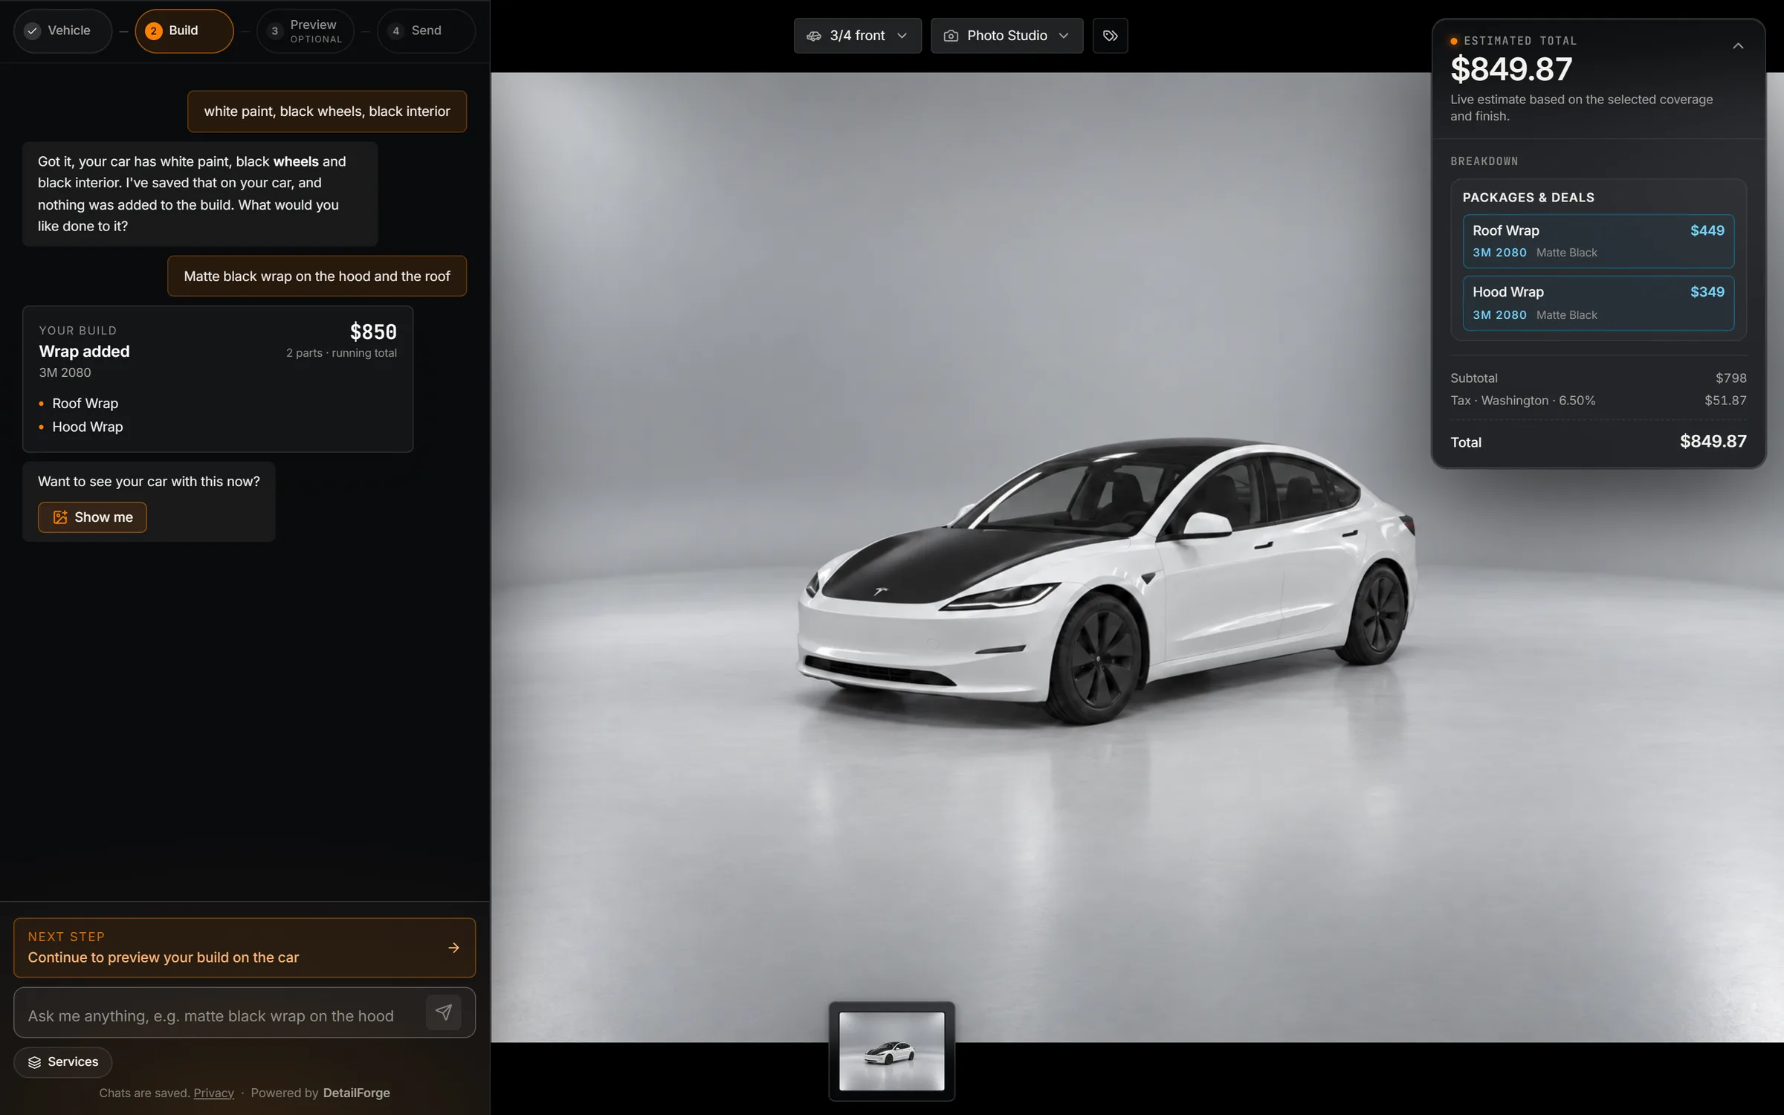The width and height of the screenshot is (1784, 1115).
Task: Click the checkmark icon on Vehicle step
Action: [x=32, y=30]
